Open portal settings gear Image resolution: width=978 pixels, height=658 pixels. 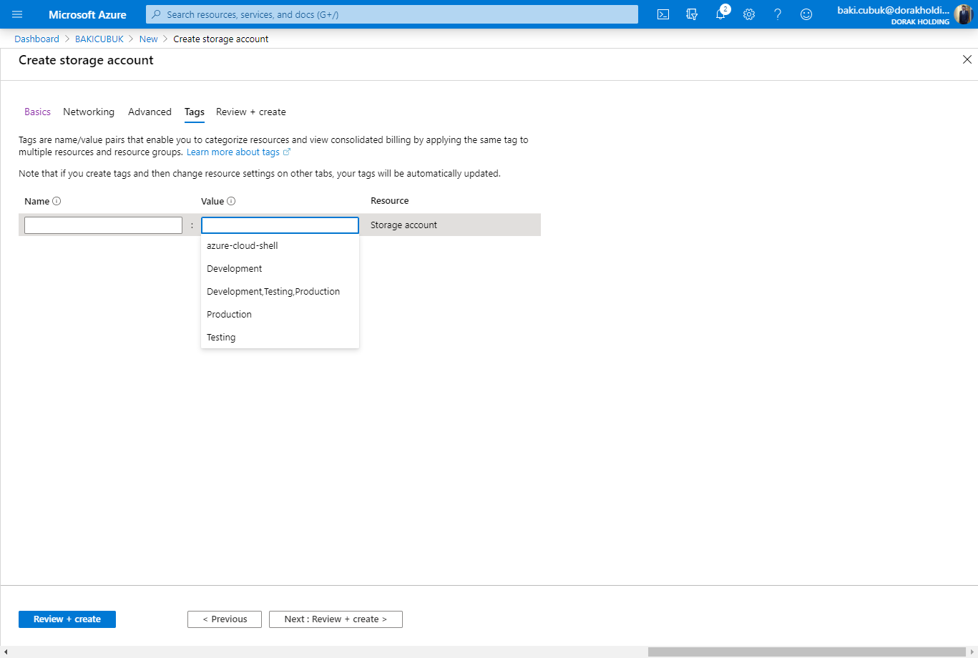(749, 14)
